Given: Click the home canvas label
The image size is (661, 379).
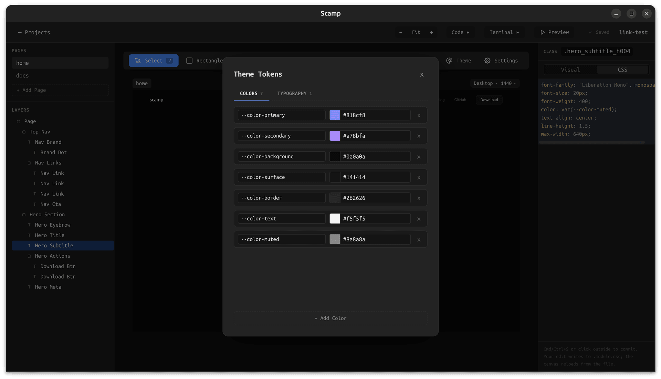Looking at the screenshot, I should tap(141, 83).
